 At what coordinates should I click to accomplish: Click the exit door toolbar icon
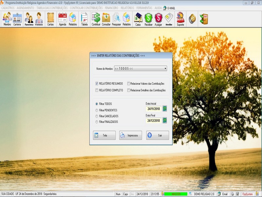[204, 19]
